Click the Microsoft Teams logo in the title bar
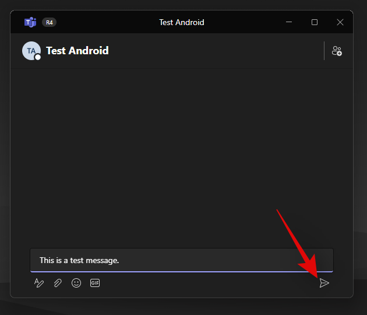This screenshot has width=367, height=315. 30,22
